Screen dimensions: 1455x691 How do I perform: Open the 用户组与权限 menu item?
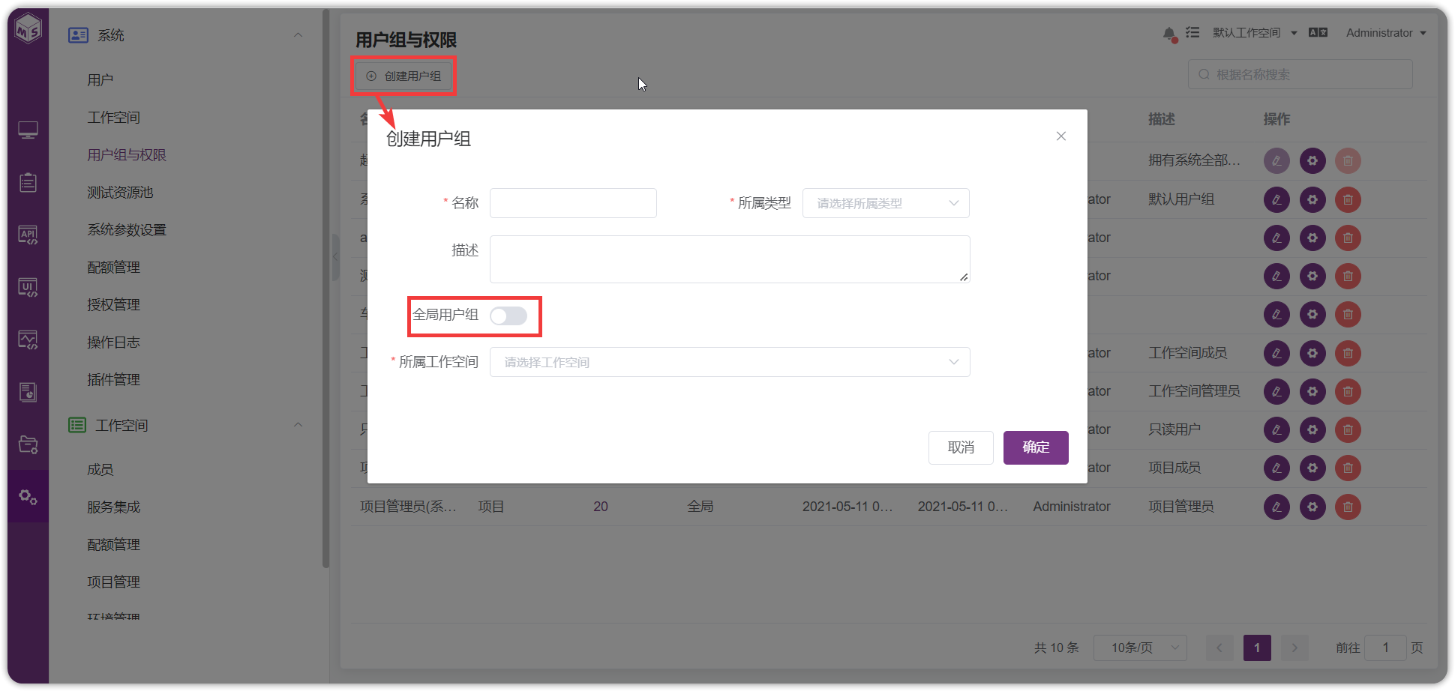[127, 155]
